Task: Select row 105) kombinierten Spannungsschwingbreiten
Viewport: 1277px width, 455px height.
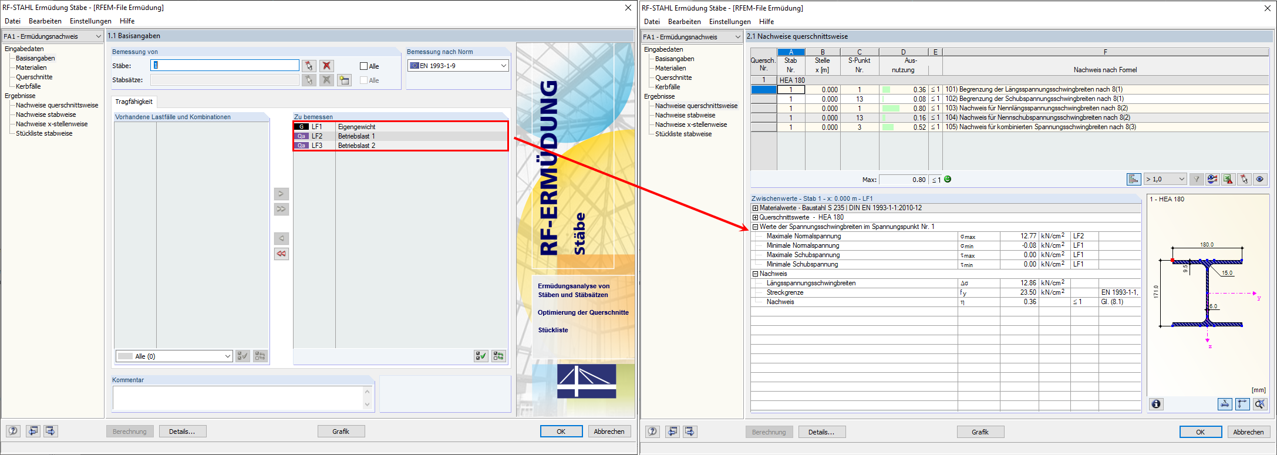Action: (1010, 127)
